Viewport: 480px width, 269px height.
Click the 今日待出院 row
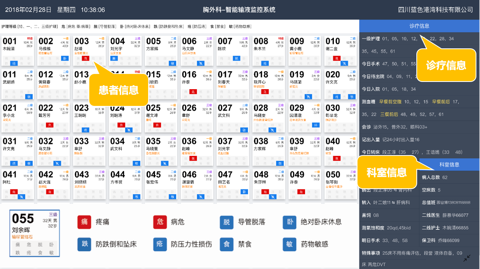(420, 76)
